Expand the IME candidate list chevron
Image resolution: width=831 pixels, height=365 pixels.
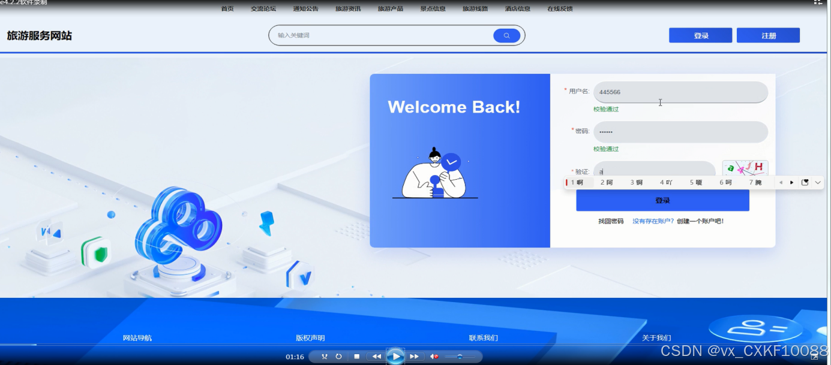tap(818, 182)
